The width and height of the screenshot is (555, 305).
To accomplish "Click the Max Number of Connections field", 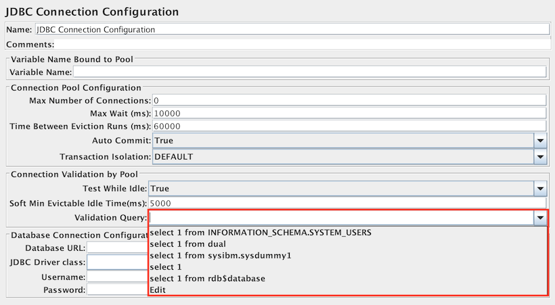I will 349,100.
